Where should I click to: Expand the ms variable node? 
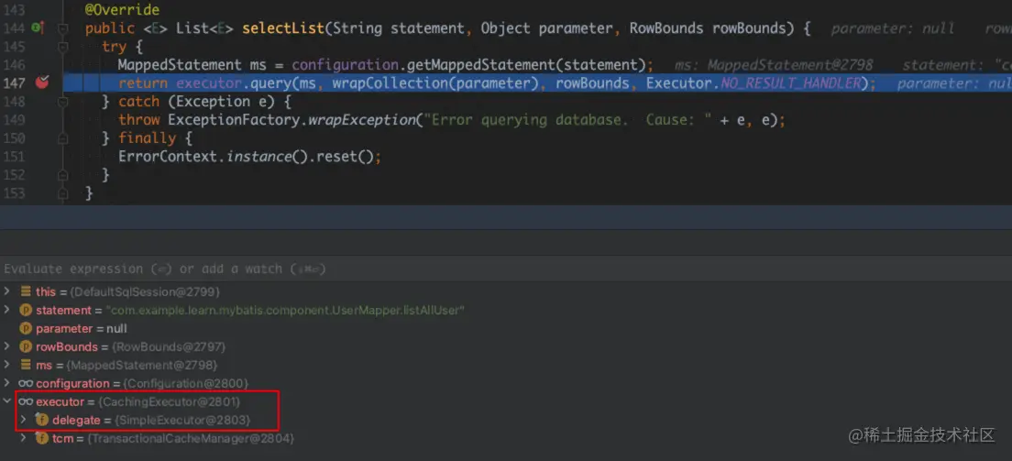[x=7, y=365]
